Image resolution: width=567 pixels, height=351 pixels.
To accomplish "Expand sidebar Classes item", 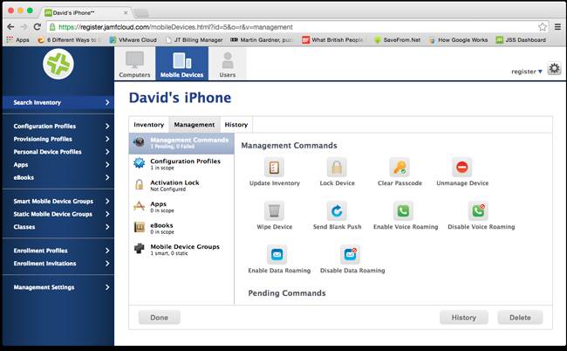I will 58,227.
